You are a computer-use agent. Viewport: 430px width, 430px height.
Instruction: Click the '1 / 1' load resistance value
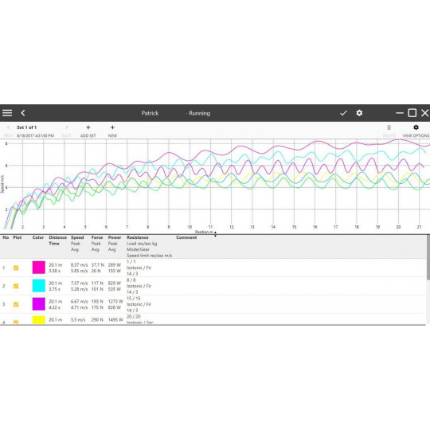click(131, 262)
